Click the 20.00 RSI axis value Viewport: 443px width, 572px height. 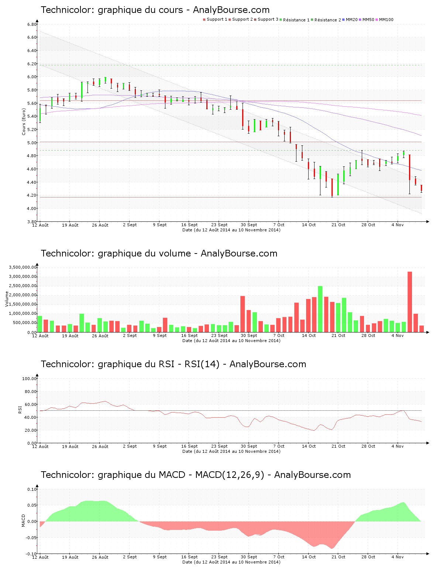pos(31,430)
